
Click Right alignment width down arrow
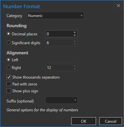(x=75, y=69)
